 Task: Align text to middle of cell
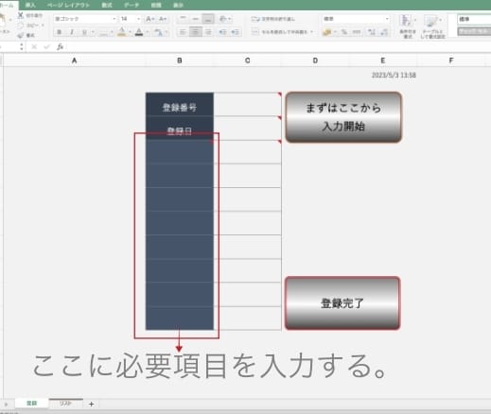196,19
